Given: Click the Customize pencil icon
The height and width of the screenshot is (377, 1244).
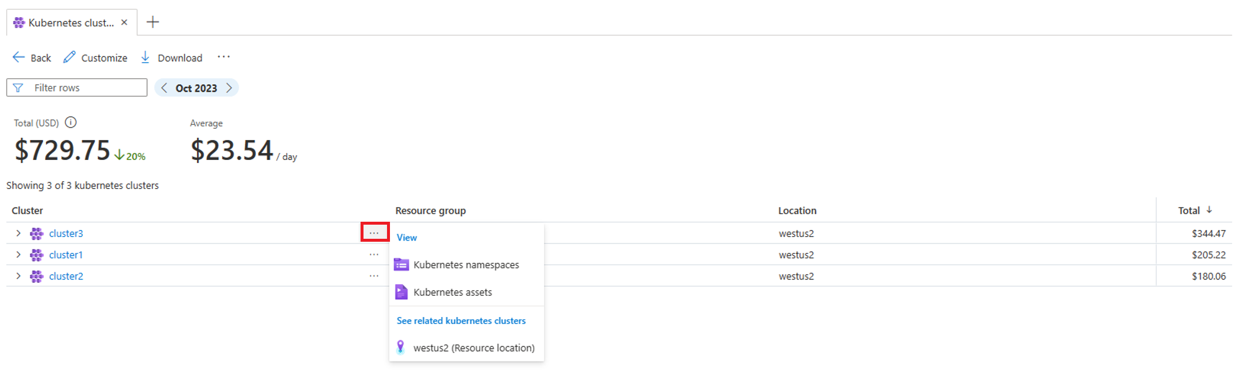Looking at the screenshot, I should click(x=69, y=57).
